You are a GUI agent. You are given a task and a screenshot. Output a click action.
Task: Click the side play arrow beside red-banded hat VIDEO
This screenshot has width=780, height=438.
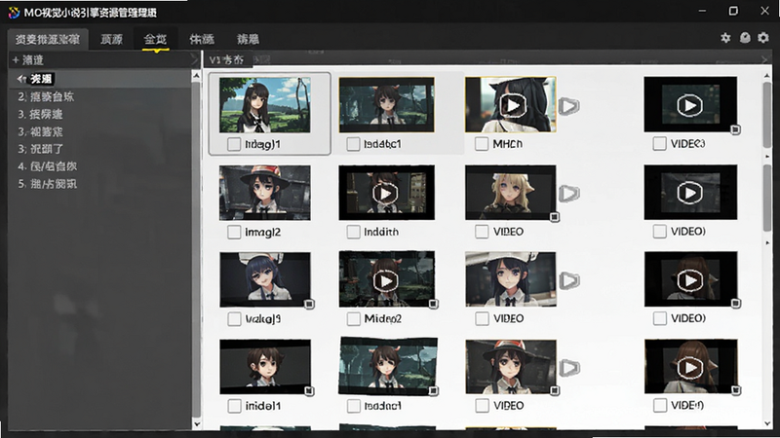click(x=569, y=368)
